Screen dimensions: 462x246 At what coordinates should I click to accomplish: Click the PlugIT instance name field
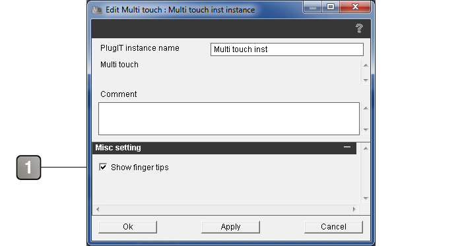coord(286,49)
